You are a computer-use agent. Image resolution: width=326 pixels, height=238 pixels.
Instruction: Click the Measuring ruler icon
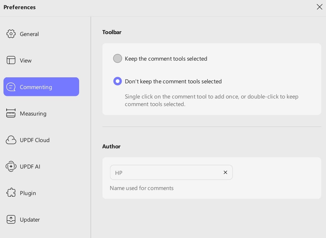pos(11,113)
